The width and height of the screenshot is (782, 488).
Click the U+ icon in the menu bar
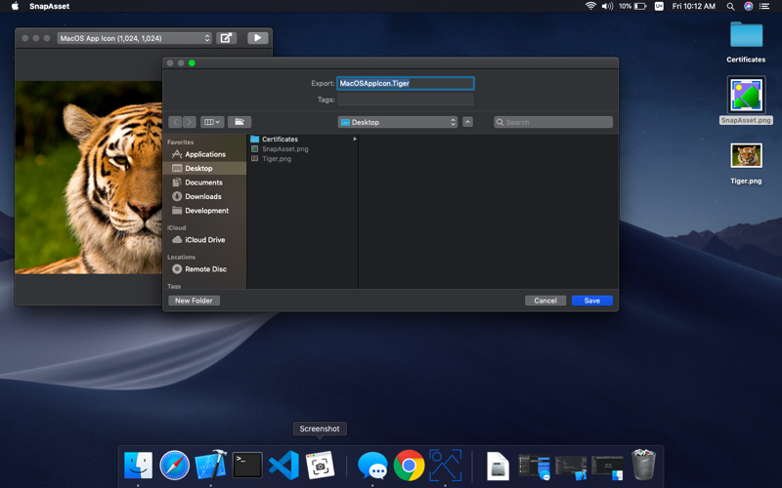point(659,6)
